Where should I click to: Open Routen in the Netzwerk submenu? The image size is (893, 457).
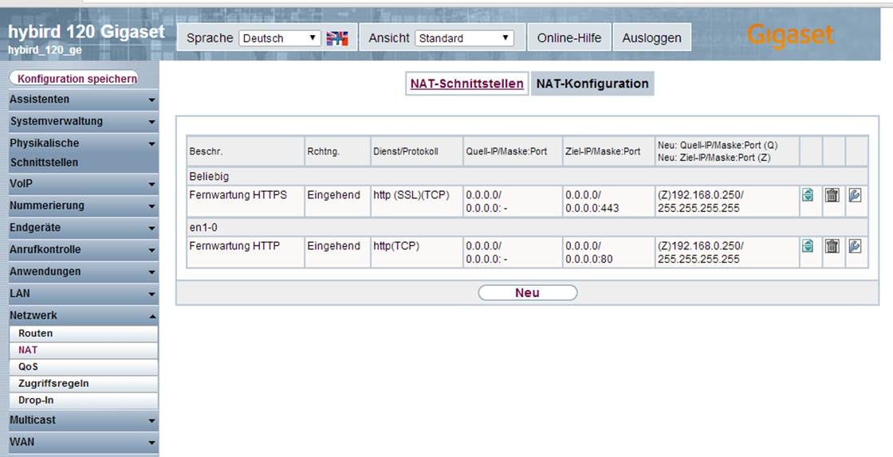pyautogui.click(x=84, y=334)
